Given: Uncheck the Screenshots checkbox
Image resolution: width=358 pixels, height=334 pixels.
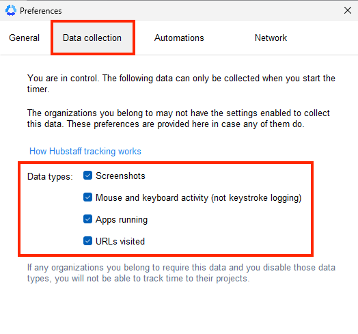Looking at the screenshot, I should (x=87, y=176).
